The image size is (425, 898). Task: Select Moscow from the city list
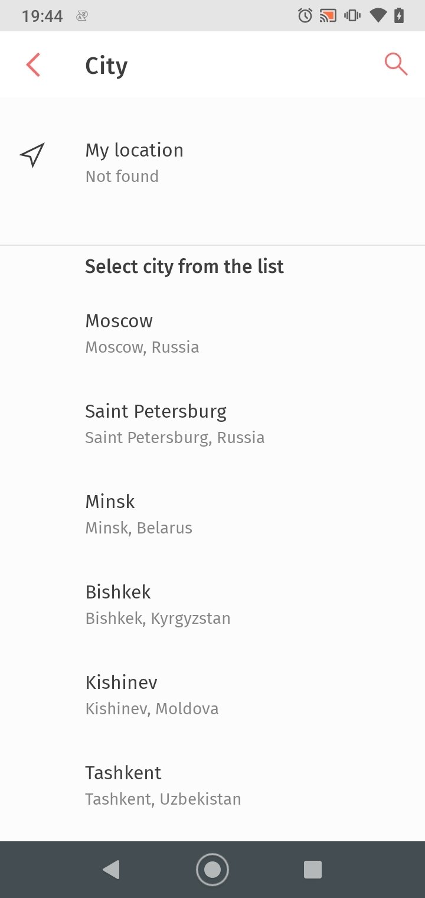click(142, 333)
